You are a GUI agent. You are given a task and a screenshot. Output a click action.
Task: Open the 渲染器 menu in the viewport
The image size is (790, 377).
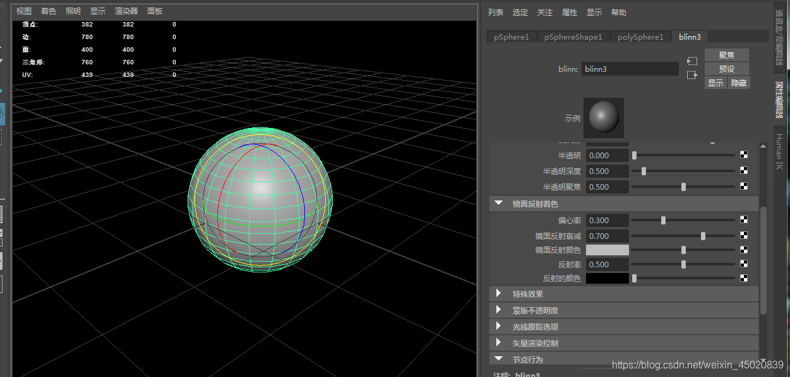[x=126, y=11]
